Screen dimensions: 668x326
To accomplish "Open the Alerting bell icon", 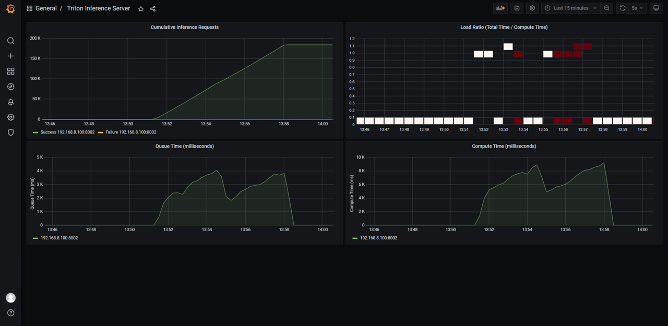I will (x=10, y=102).
